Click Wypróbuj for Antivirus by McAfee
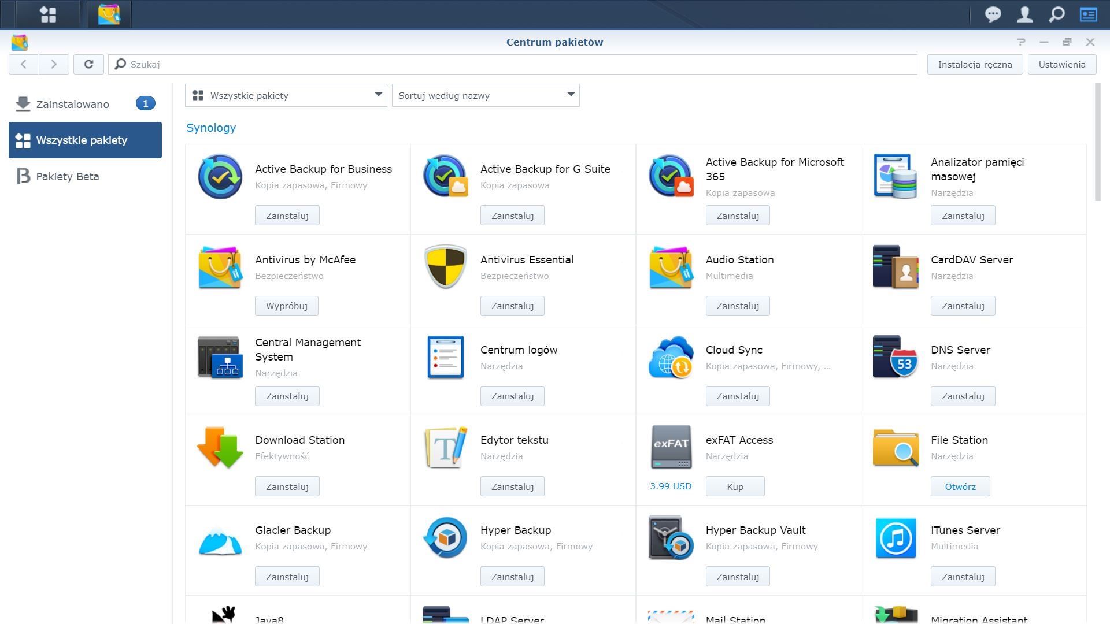This screenshot has height=624, width=1110. tap(287, 306)
